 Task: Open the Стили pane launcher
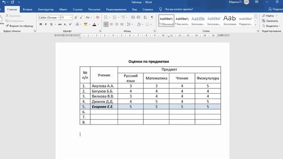[258, 31]
